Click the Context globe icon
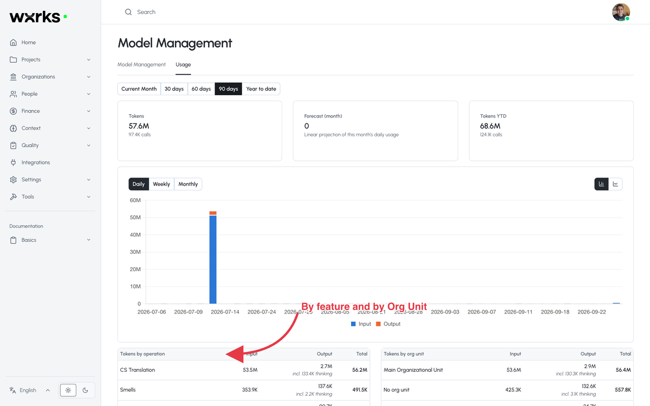The width and height of the screenshot is (650, 406). (x=14, y=128)
